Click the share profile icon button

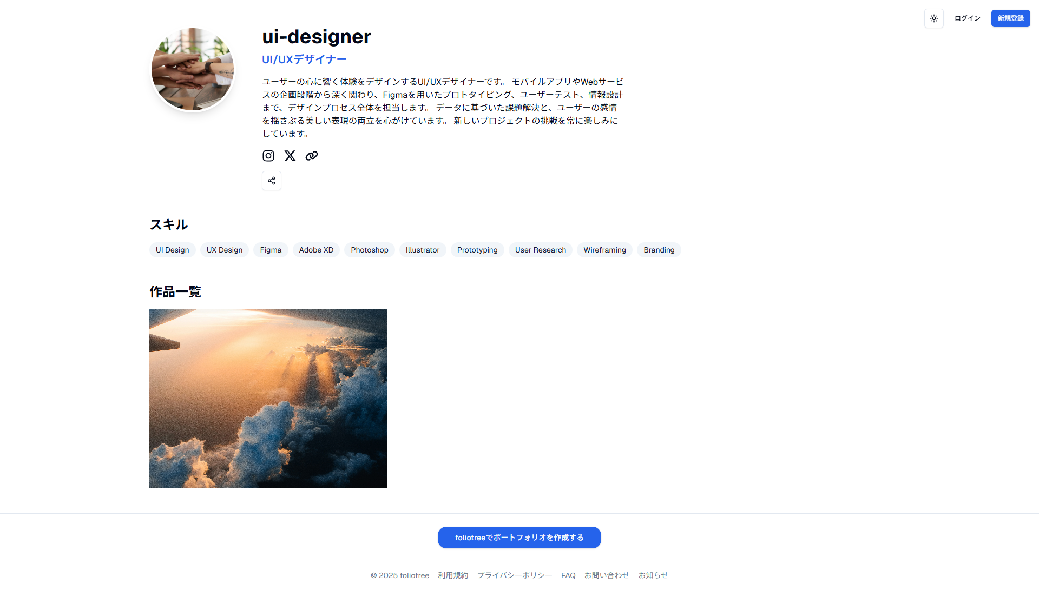click(x=272, y=181)
